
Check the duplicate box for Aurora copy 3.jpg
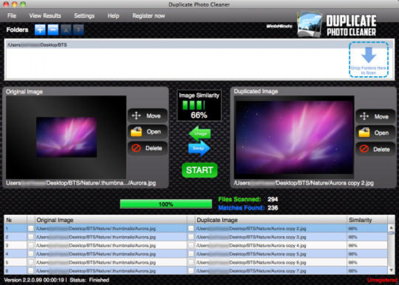point(191,237)
